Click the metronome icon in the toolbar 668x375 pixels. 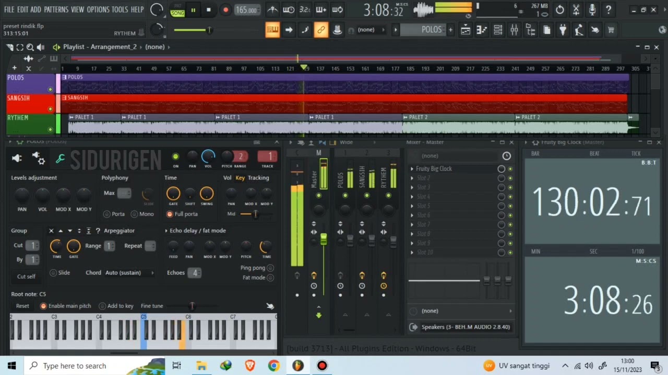pos(272,9)
